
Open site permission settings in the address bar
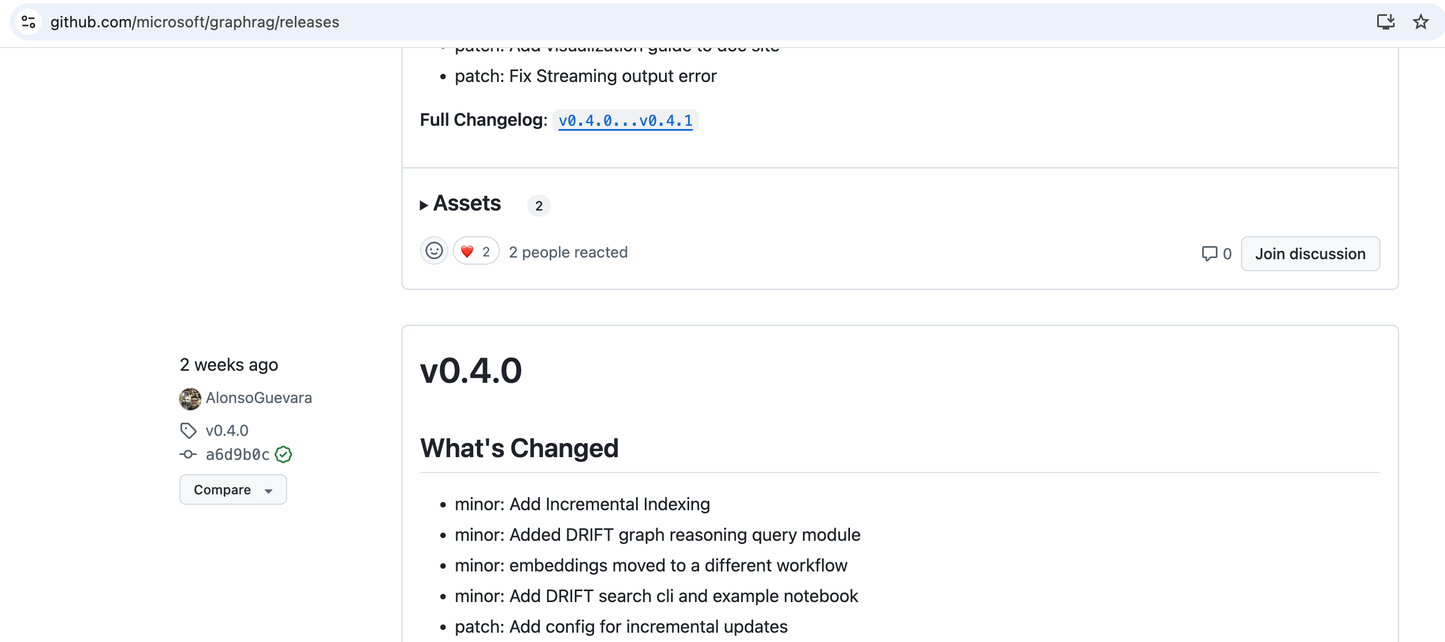pos(28,22)
